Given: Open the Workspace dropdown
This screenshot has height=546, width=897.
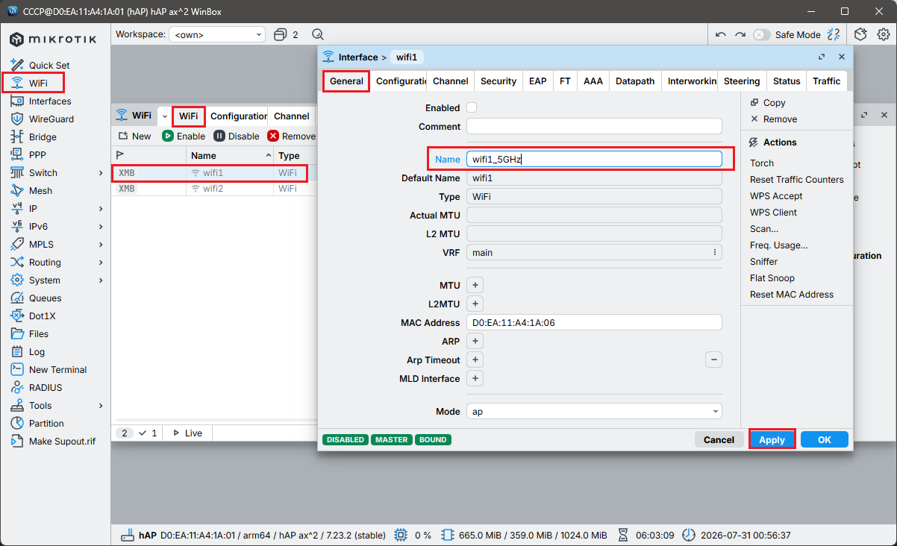Looking at the screenshot, I should (x=217, y=34).
